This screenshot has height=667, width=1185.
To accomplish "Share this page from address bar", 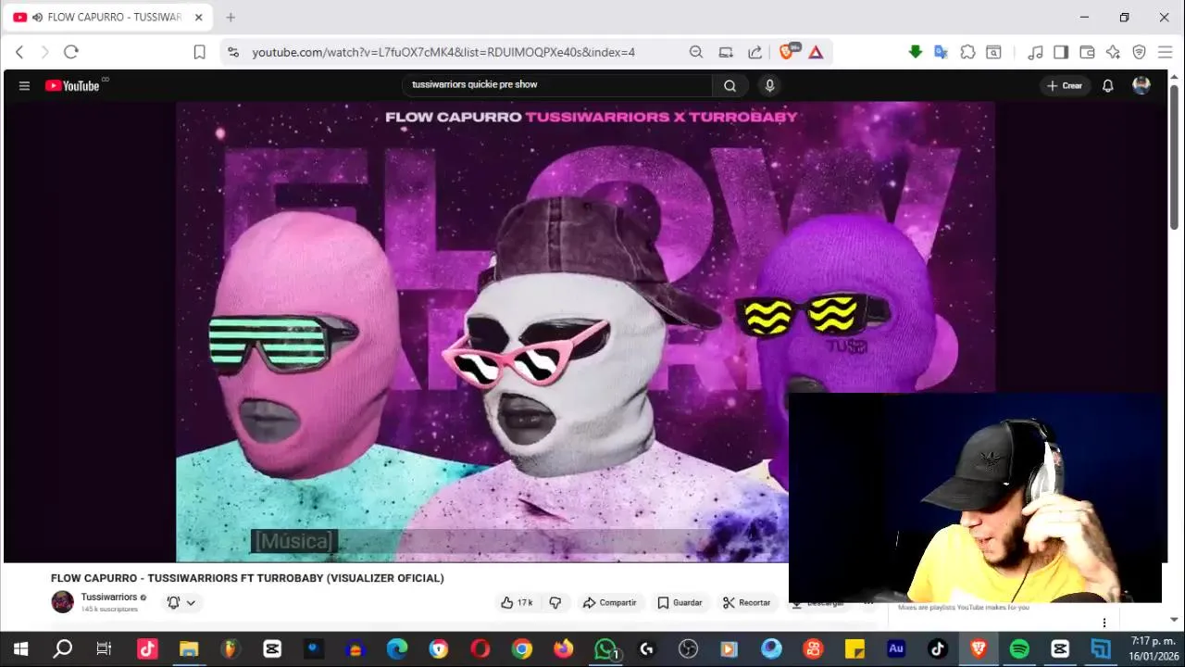I will 755,52.
